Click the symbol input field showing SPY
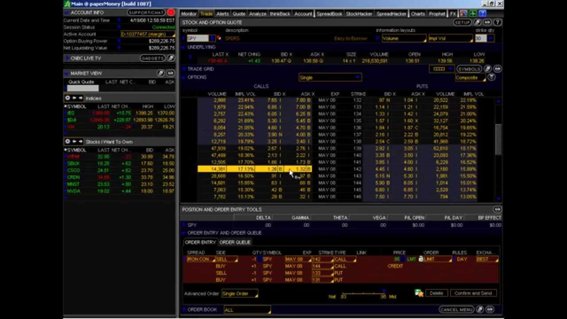 [198, 39]
